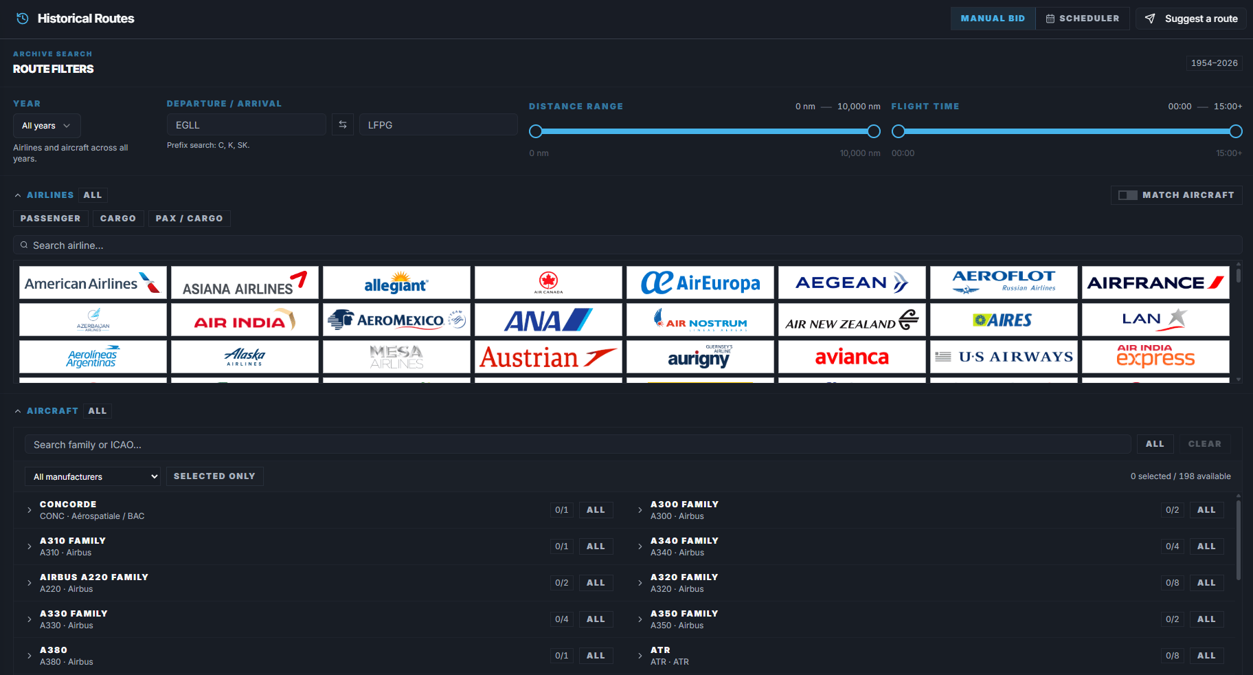This screenshot has width=1253, height=675.
Task: Select the Air Europa logo tile
Action: pyautogui.click(x=701, y=283)
